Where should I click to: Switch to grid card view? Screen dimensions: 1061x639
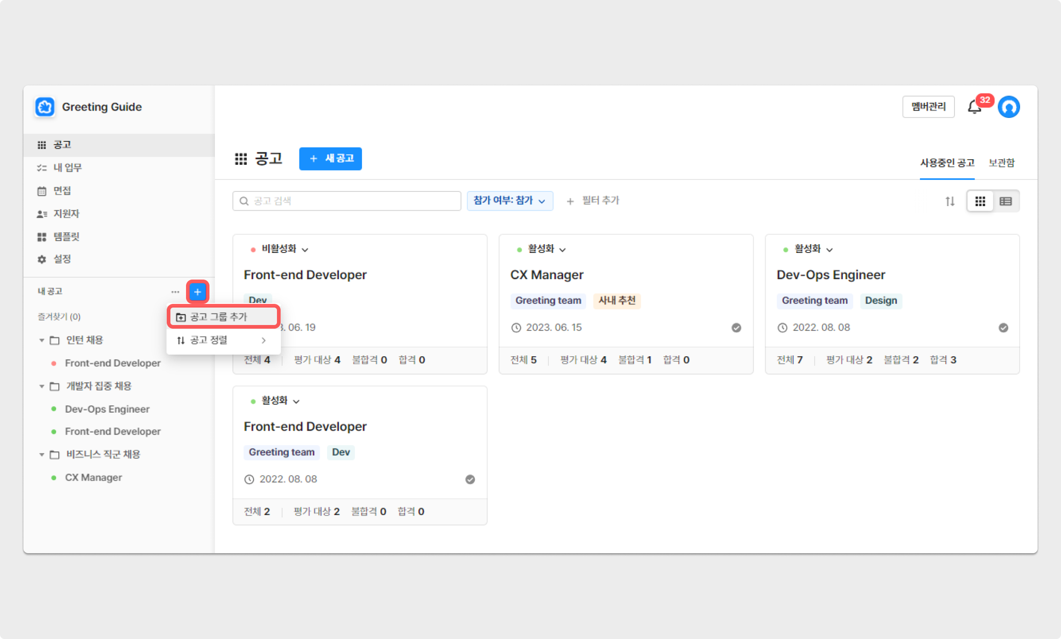[980, 201]
